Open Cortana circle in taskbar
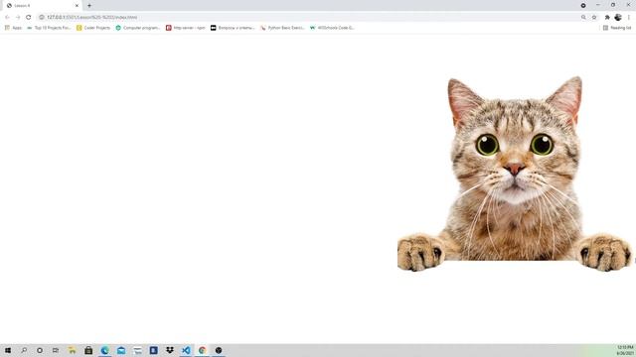636x357 pixels. pos(40,350)
